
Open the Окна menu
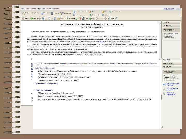44,9
